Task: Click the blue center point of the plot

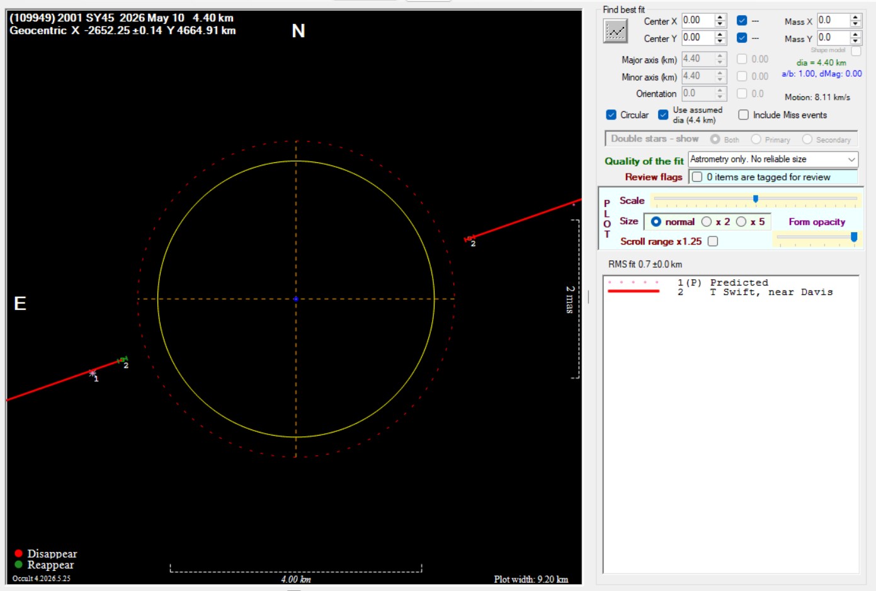Action: (x=296, y=299)
